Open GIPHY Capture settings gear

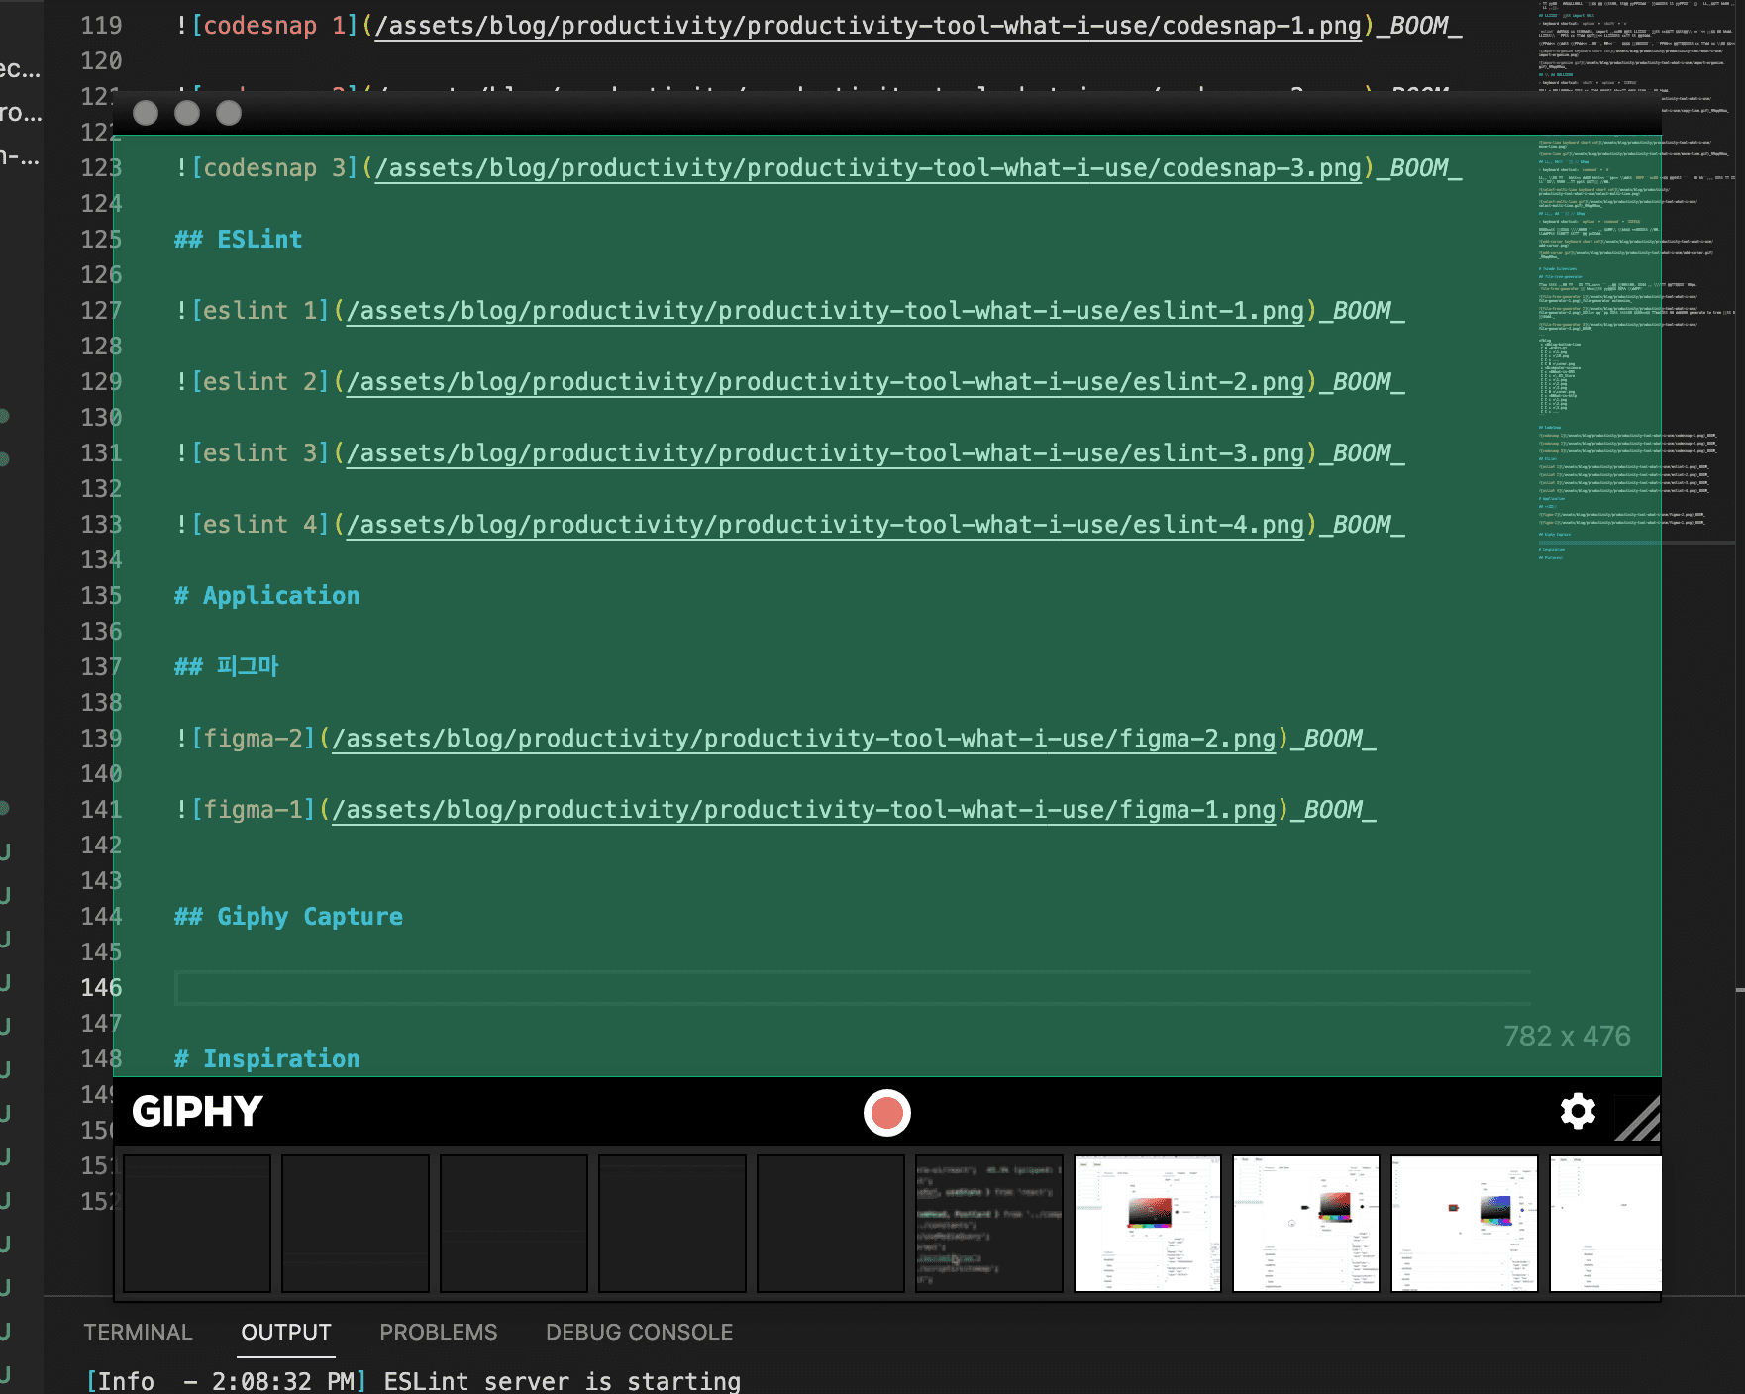pos(1578,1112)
